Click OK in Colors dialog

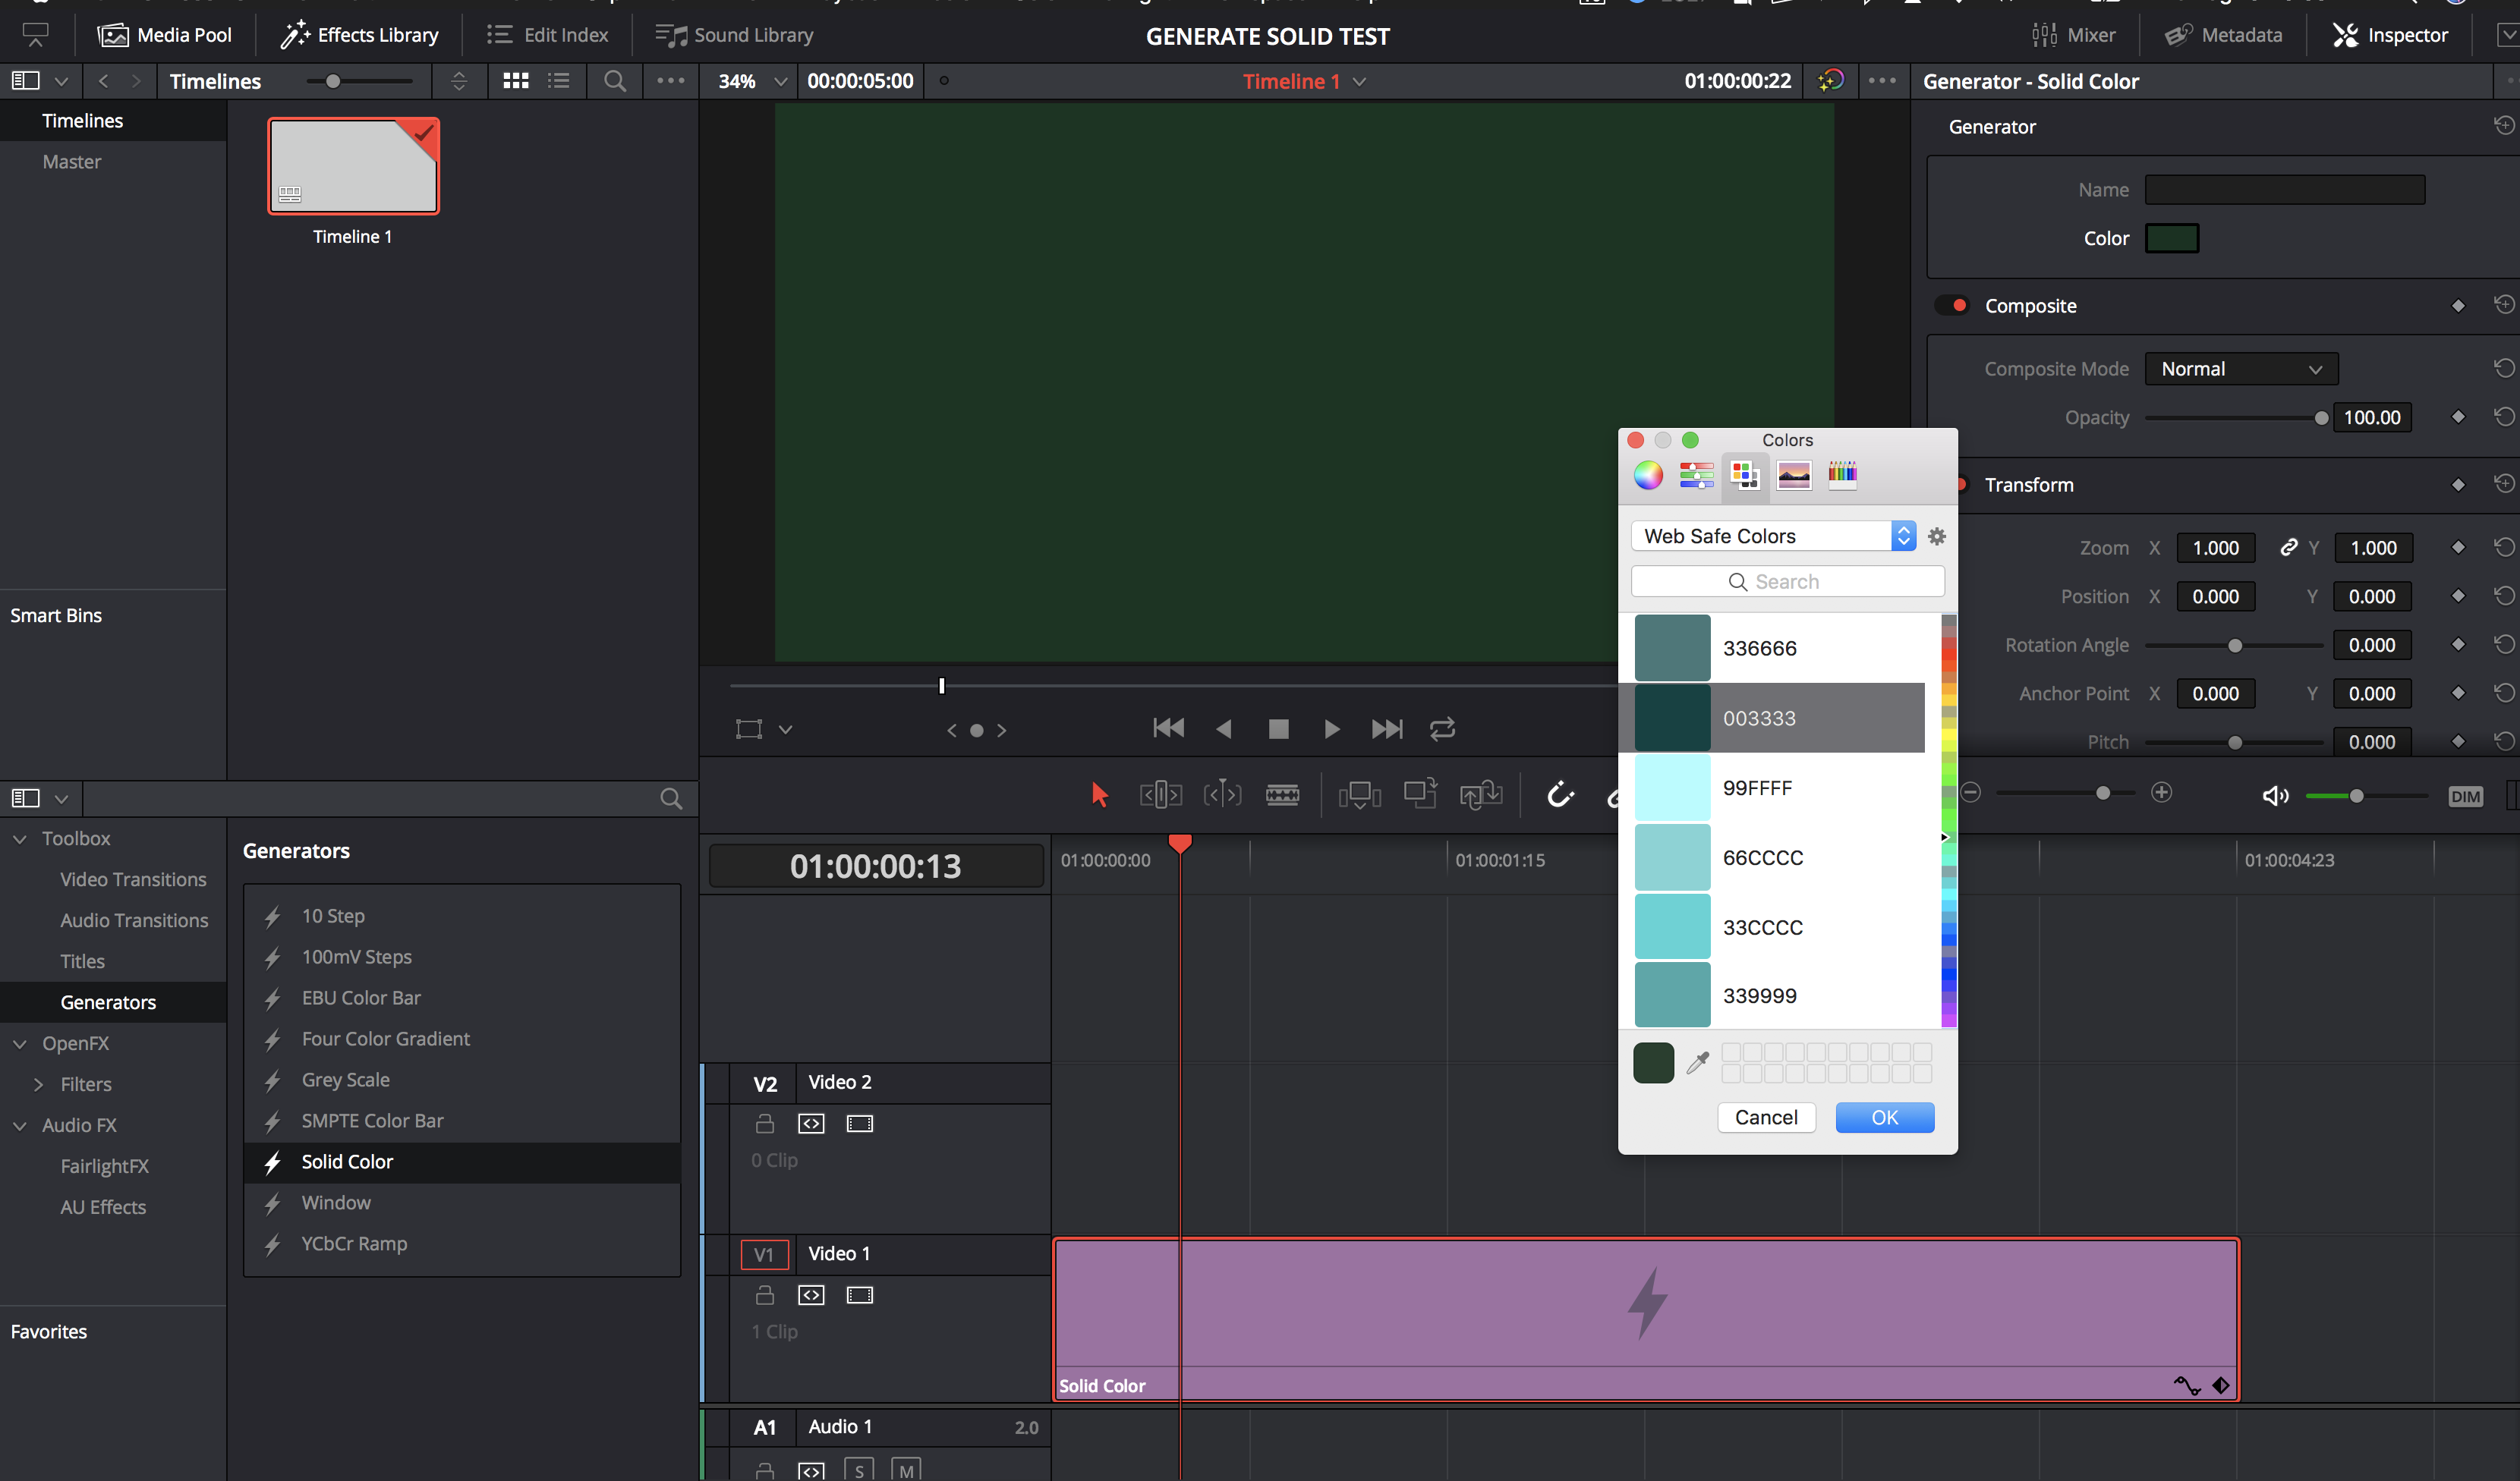(1884, 1118)
